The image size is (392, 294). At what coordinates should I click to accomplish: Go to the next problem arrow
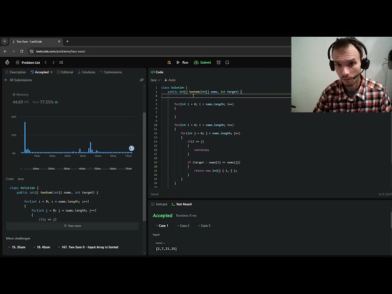point(53,62)
